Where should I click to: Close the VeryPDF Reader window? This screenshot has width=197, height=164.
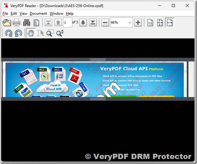point(187,6)
